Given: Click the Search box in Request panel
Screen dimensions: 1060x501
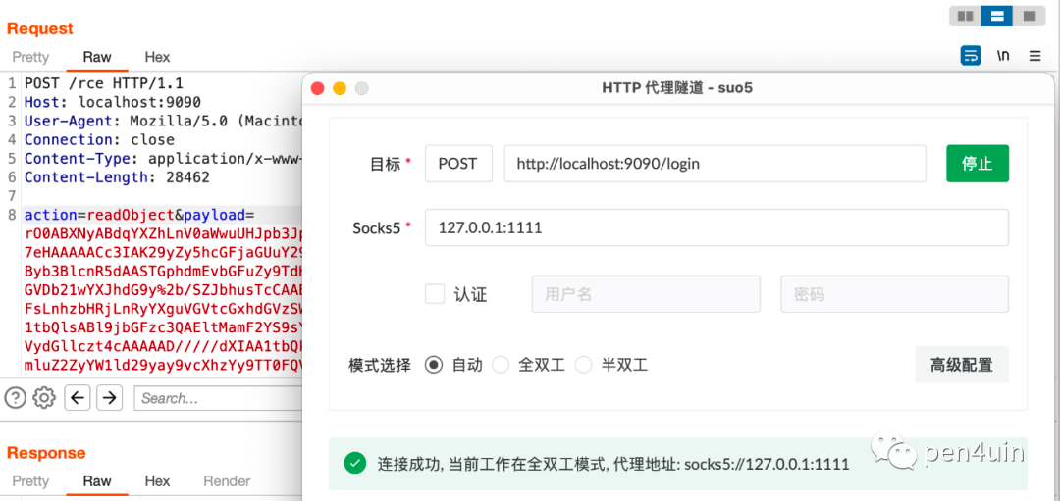Looking at the screenshot, I should (218, 398).
